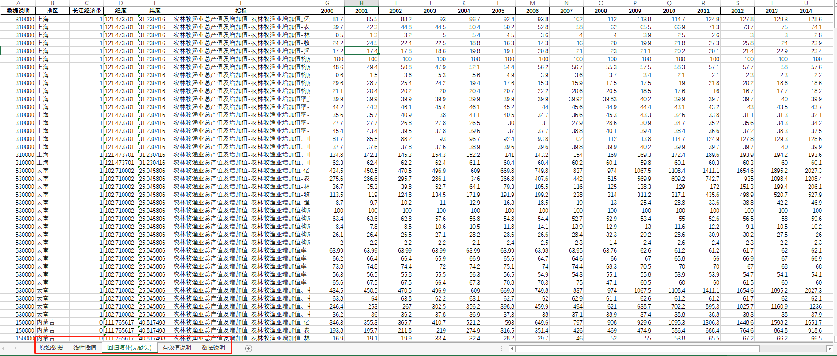Select the 2005 year header cell
The width and height of the screenshot is (837, 356).
tap(498, 11)
